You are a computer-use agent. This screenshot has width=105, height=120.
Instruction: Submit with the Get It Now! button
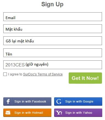(x=85, y=78)
